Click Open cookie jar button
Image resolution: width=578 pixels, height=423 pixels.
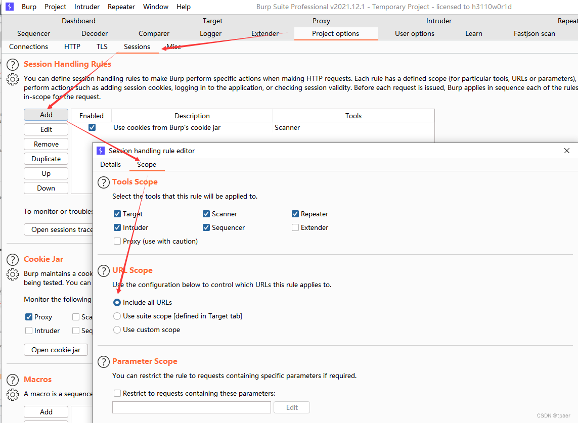click(x=56, y=350)
